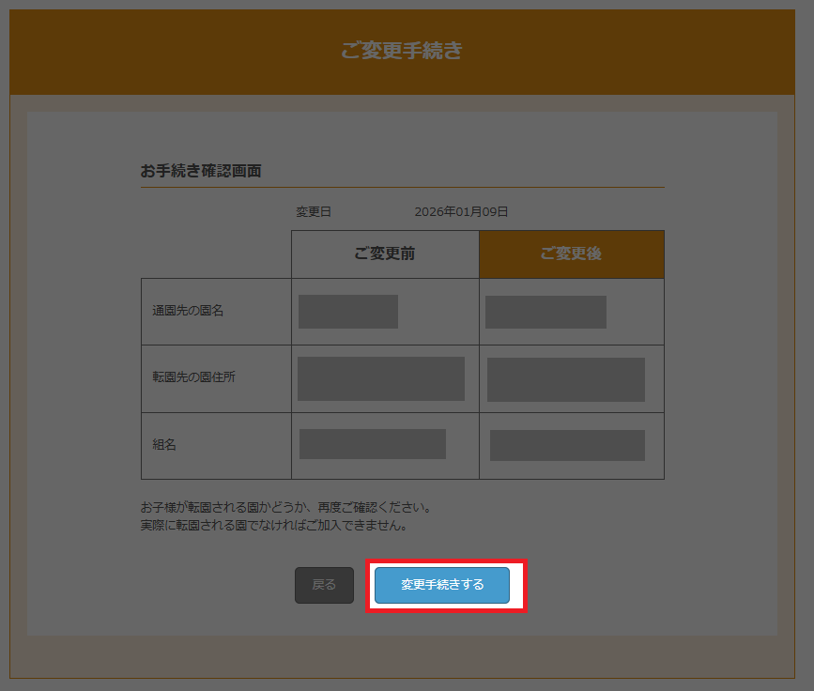Click the ご変更前 column header
The width and height of the screenshot is (814, 691).
click(x=385, y=254)
